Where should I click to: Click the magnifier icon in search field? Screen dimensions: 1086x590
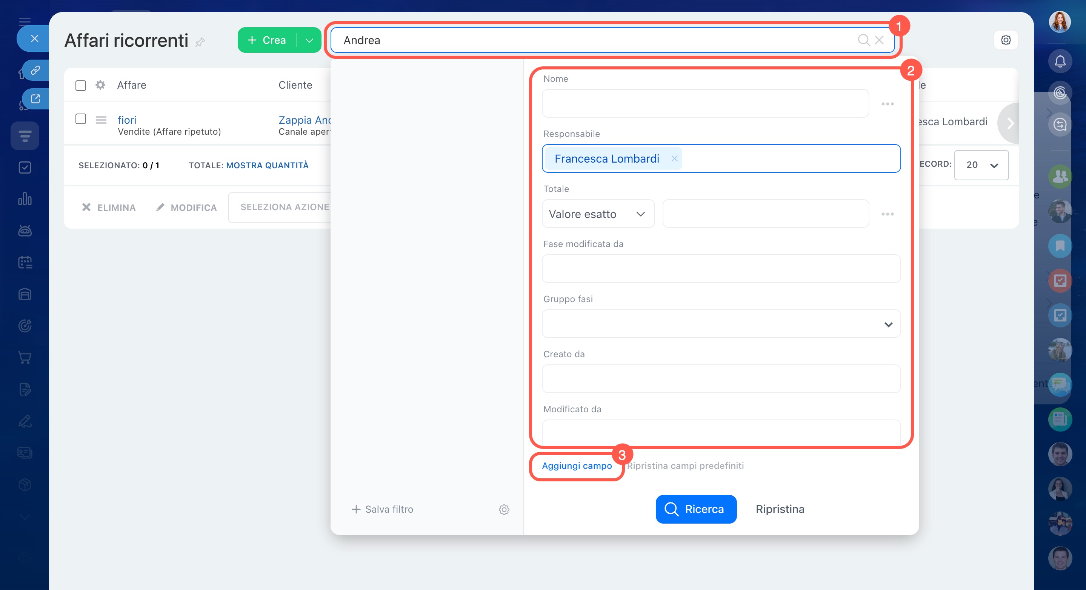[863, 40]
